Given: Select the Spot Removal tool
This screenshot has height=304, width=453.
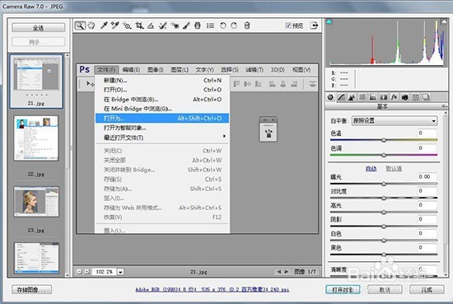Looking at the screenshot, I should (x=162, y=26).
